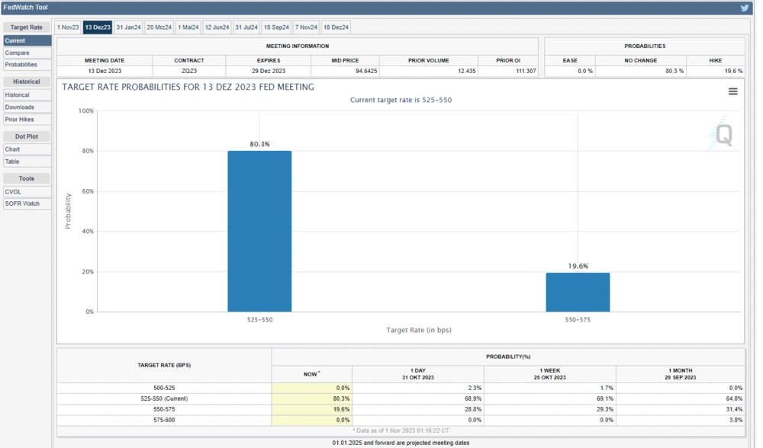
Task: Switch to the 7 Nov24 meeting tab
Action: click(x=306, y=27)
